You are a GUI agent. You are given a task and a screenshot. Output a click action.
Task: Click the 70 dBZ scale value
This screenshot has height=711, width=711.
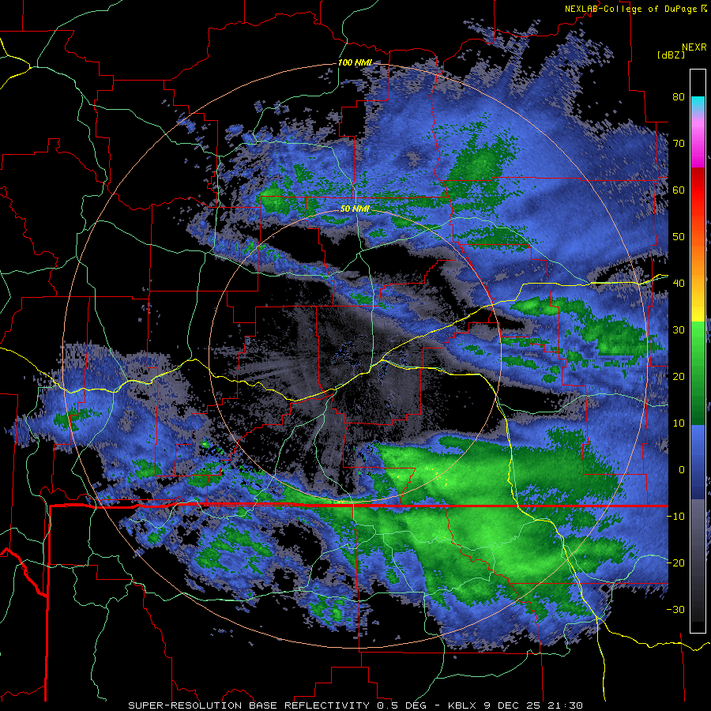pyautogui.click(x=679, y=143)
